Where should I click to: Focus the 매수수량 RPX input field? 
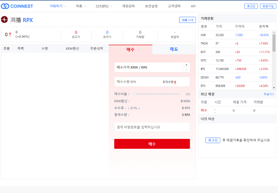coord(152,82)
